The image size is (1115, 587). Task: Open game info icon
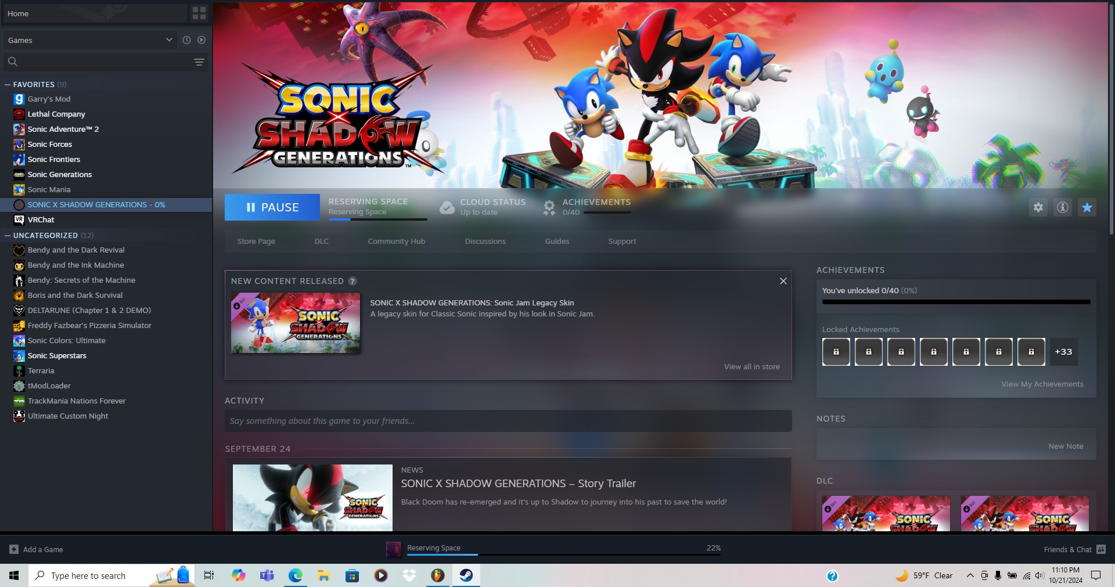(x=1063, y=207)
